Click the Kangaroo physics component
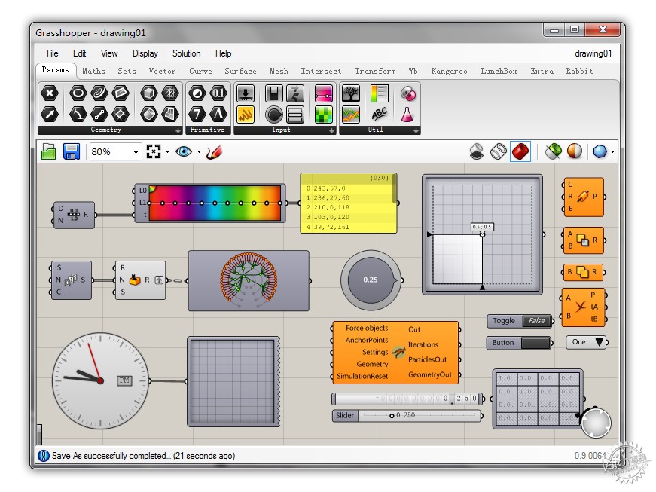 point(395,353)
